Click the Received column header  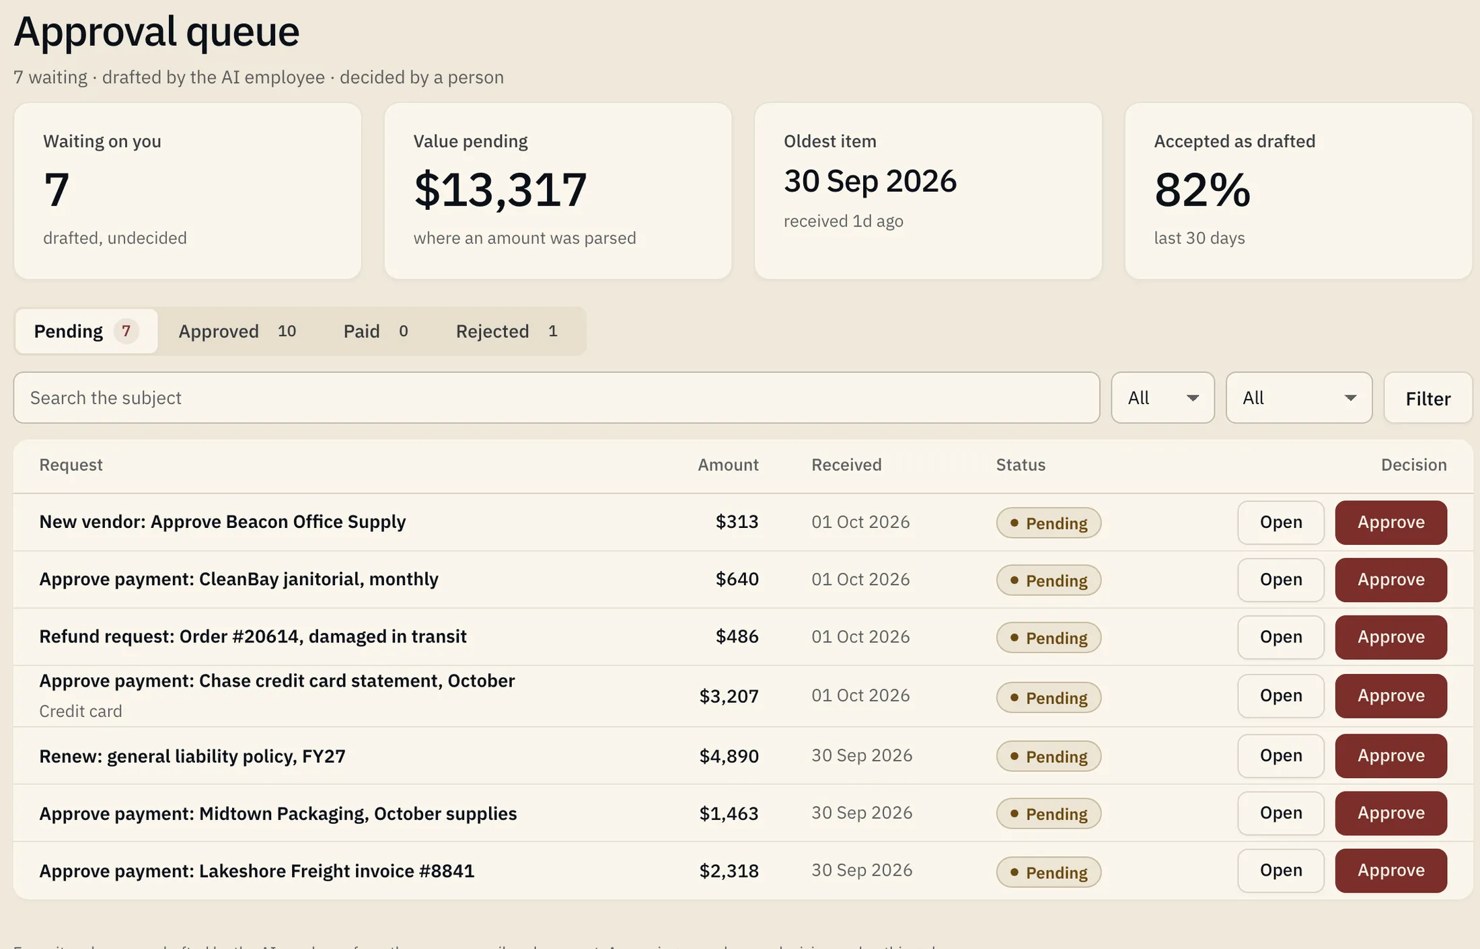click(x=846, y=465)
